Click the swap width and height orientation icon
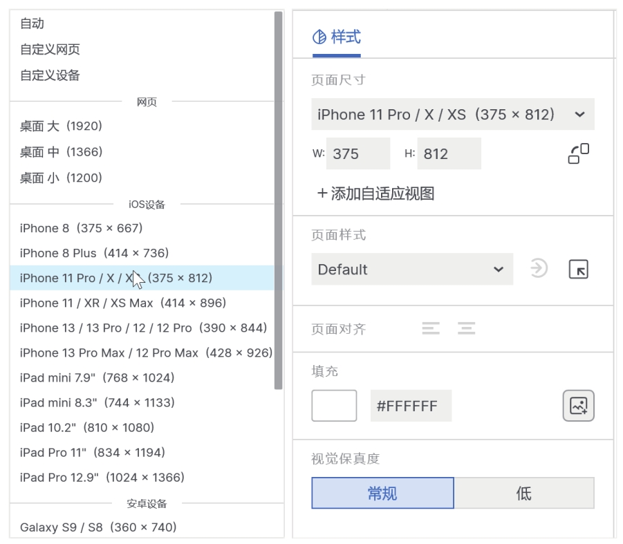Viewport: 623px width, 544px height. pos(578,153)
